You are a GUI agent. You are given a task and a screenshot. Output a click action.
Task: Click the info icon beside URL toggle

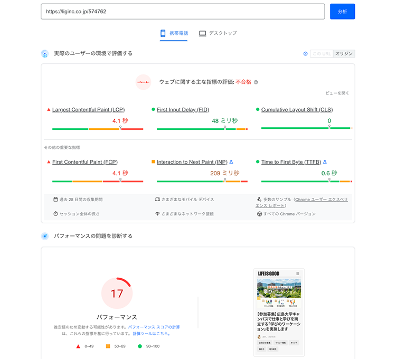305,53
